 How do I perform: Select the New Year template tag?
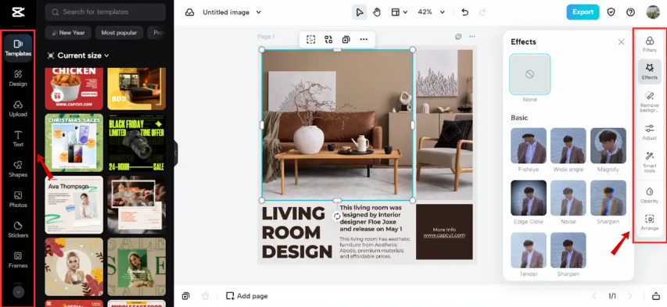coord(68,33)
